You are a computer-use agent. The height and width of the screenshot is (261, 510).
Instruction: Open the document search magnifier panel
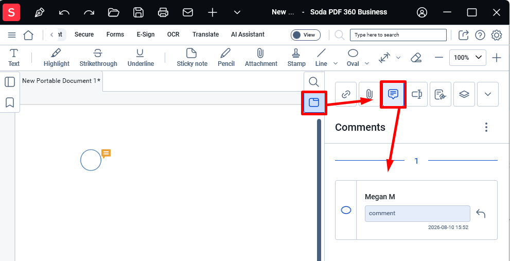(x=314, y=82)
